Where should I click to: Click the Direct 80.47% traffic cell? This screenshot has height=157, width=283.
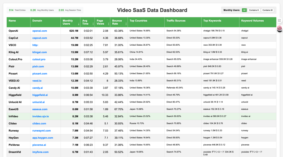coord(183,102)
